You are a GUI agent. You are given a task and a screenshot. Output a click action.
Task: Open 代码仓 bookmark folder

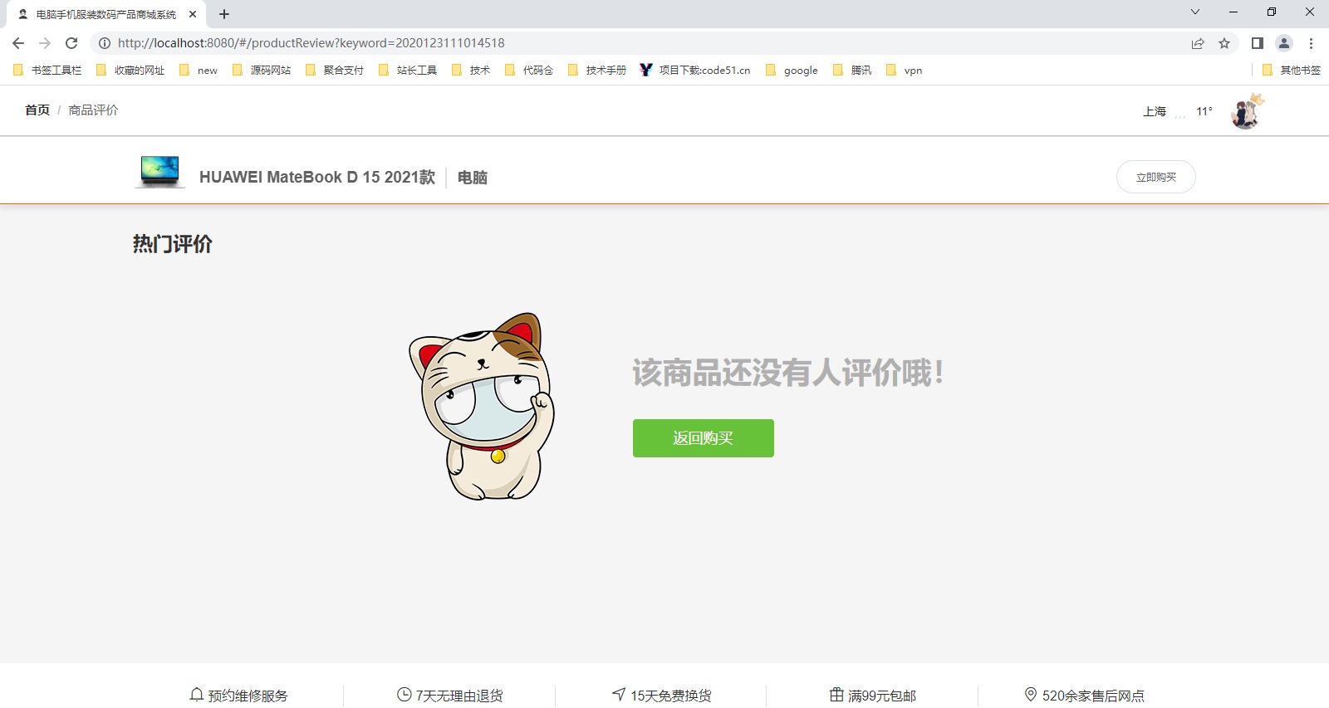coord(529,71)
